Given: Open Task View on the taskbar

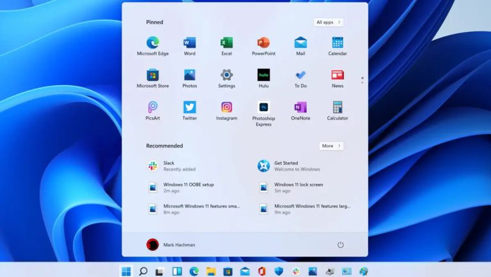Looking at the screenshot, I should click(x=160, y=271).
